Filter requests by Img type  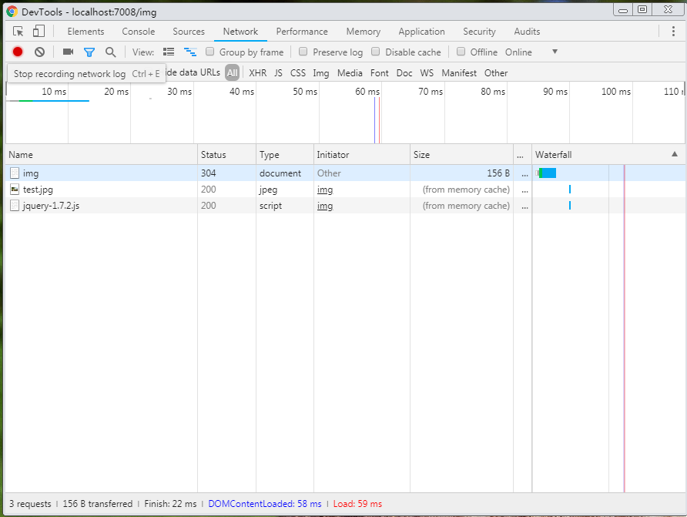320,73
